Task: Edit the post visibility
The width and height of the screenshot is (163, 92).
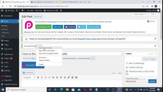Action: 141,67
